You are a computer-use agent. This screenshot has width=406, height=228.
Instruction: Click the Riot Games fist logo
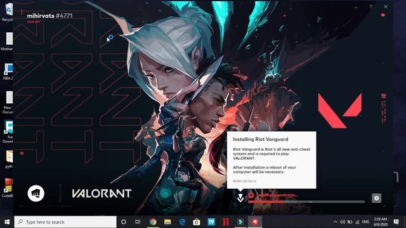[x=36, y=193]
